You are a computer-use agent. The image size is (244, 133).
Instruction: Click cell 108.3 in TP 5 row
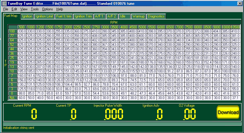coord(59,85)
